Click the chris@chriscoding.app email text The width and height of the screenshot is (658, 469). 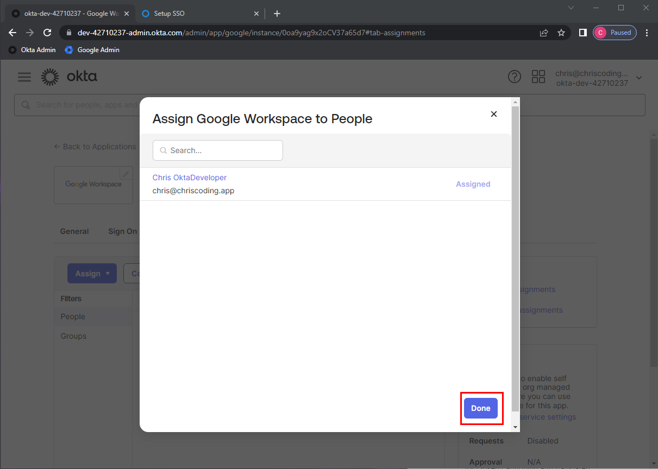[x=193, y=191]
